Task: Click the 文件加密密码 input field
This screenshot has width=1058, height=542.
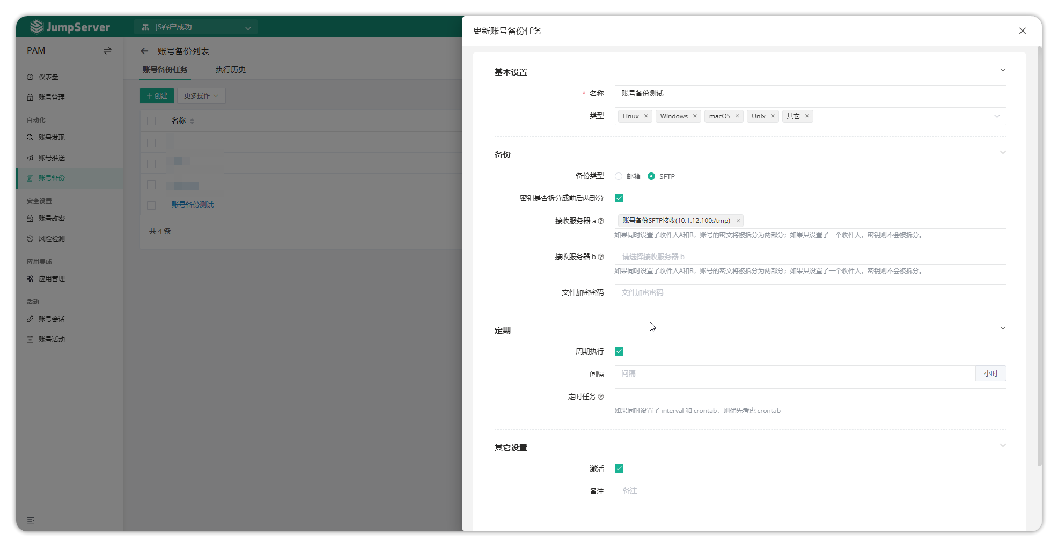Action: pos(810,292)
